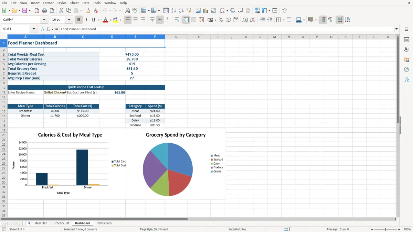Apply the red Font Color swatch
This screenshot has height=232, width=413.
105,20
